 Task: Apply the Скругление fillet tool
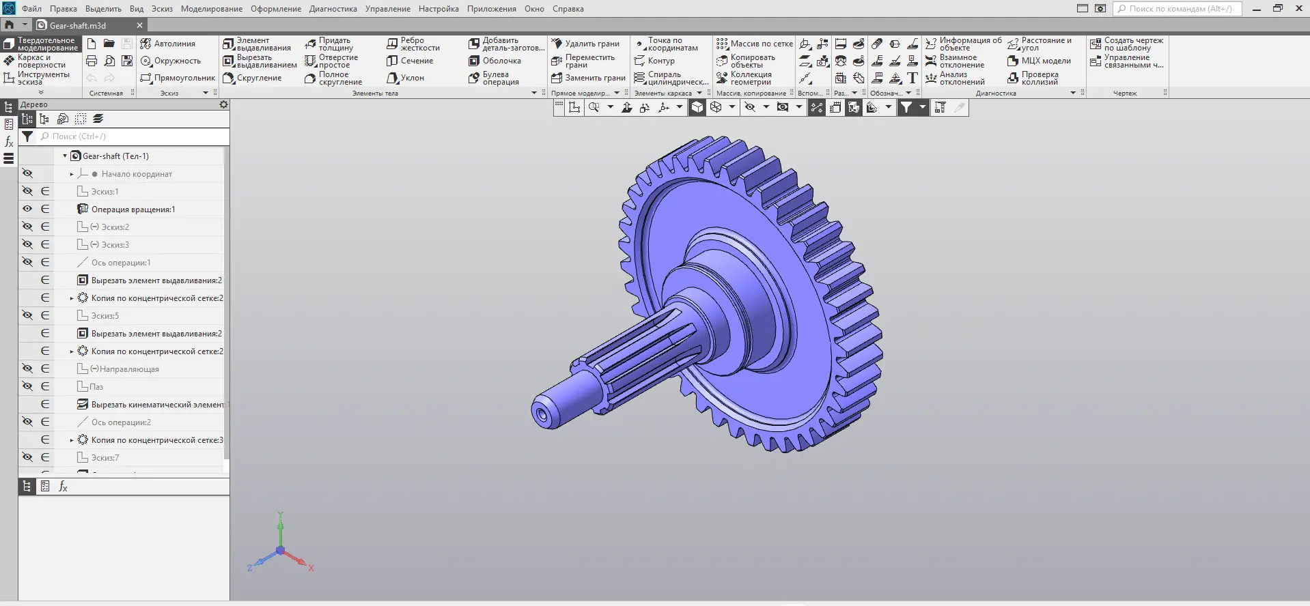tap(252, 78)
